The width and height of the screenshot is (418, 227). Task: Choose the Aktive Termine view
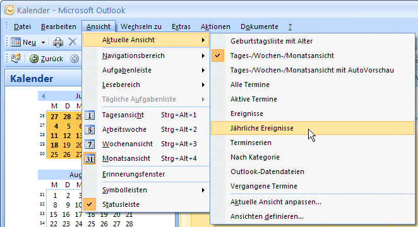313,99
